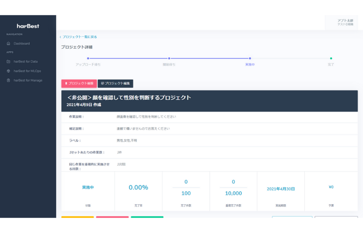363x233 pixels.
Task: Click the back chevron beside プロジェクト一覧に戻る
Action: (x=60, y=37)
